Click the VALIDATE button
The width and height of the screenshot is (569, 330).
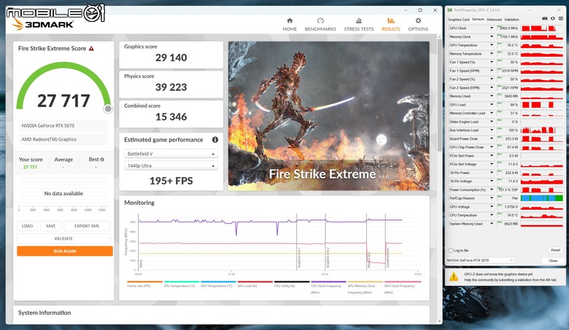pos(63,239)
